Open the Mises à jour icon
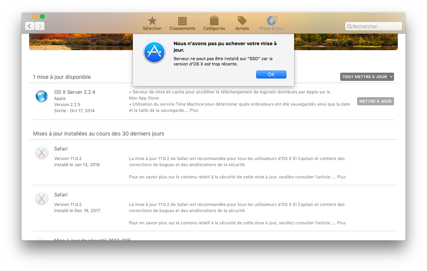The width and height of the screenshot is (427, 271). pyautogui.click(x=271, y=21)
